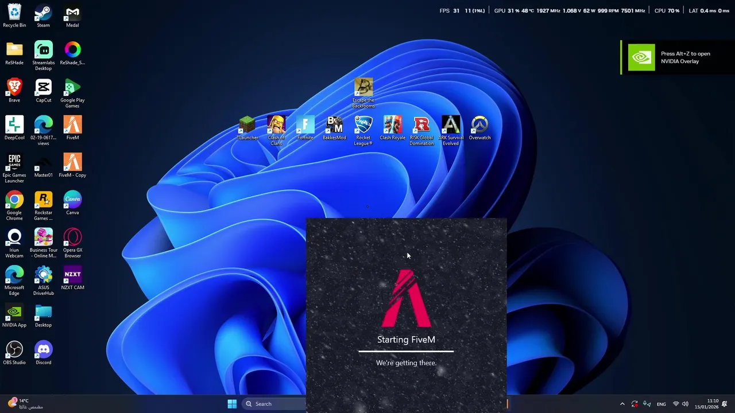The height and width of the screenshot is (413, 735).
Task: Open Rockstar Games Launcher icon
Action: tap(43, 205)
